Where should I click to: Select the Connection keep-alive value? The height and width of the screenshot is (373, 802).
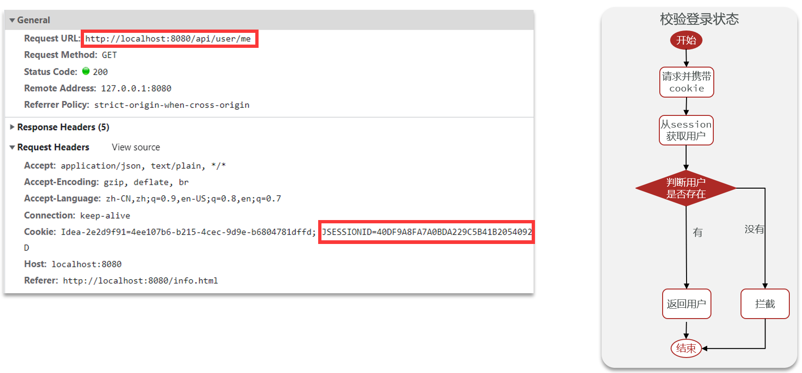105,215
